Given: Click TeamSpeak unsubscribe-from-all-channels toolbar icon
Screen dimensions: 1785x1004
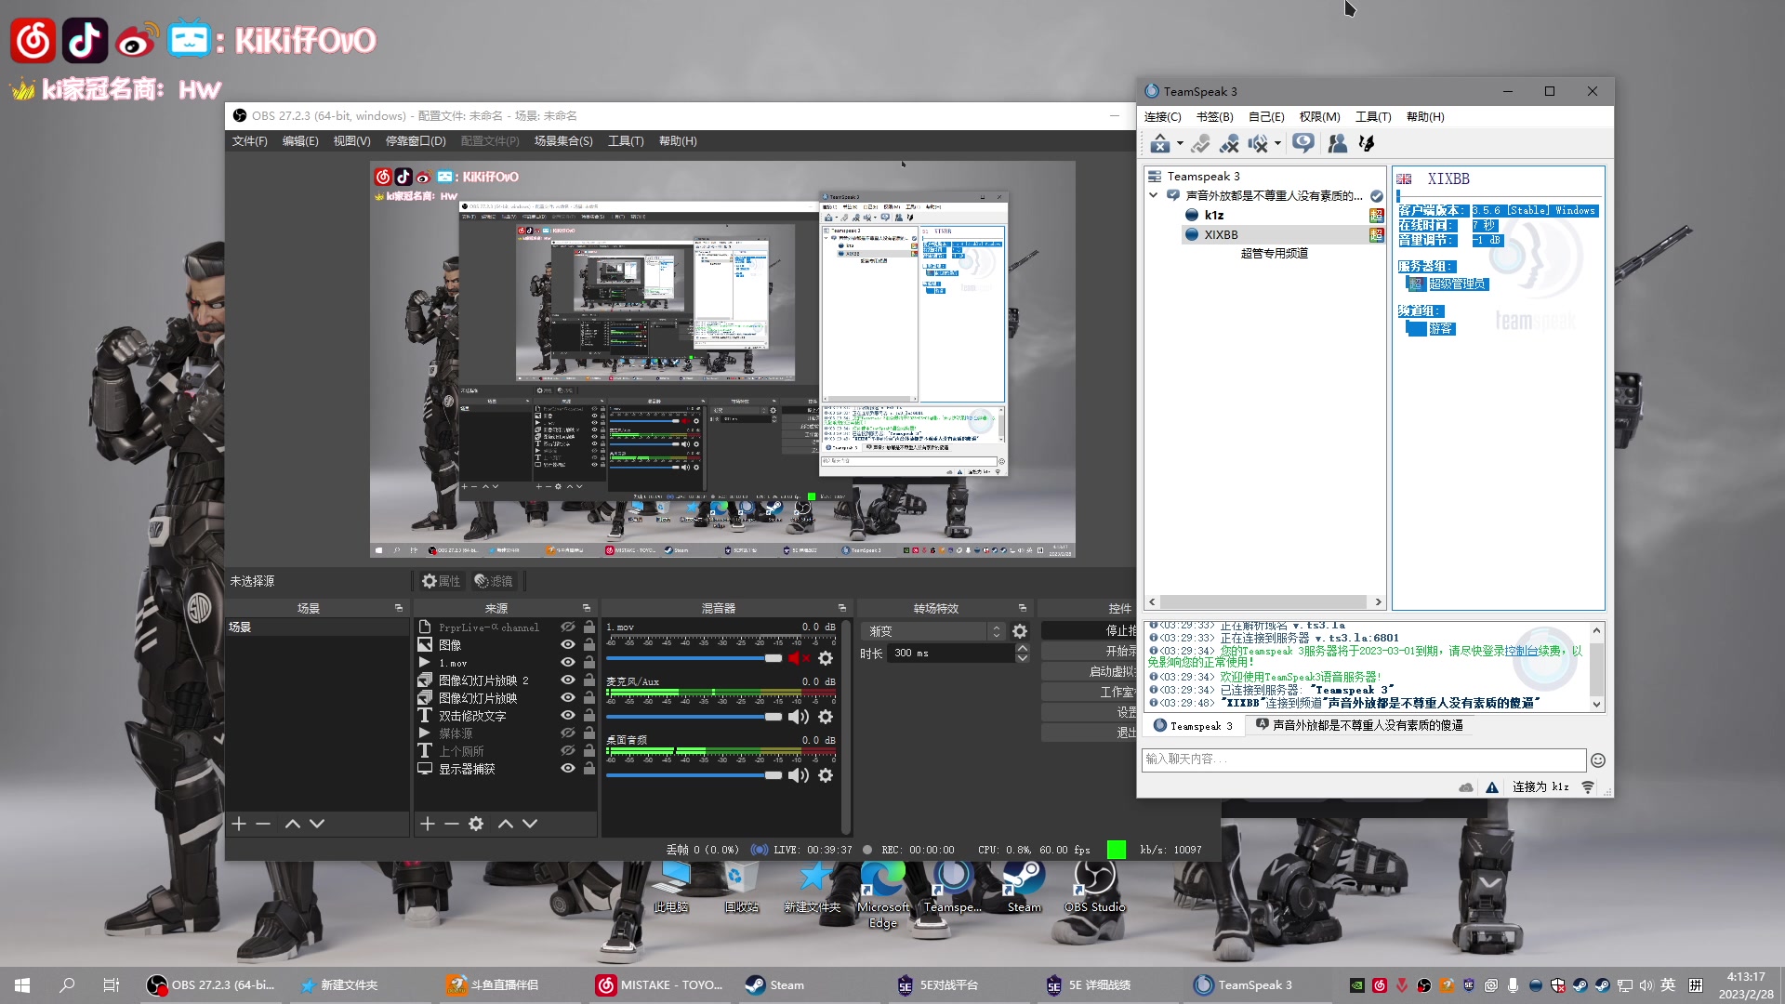Looking at the screenshot, I should click(1229, 143).
